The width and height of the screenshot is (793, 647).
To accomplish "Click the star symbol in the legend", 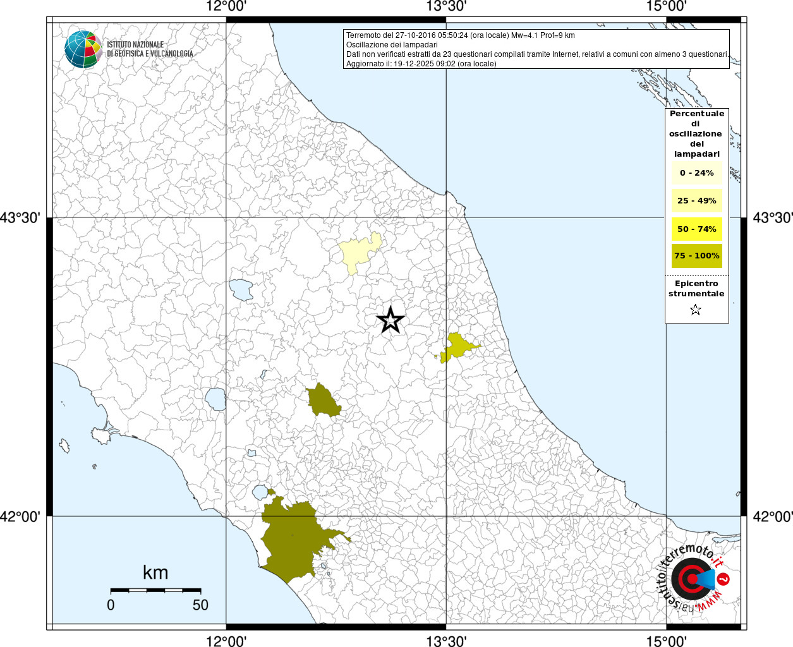I will [696, 310].
